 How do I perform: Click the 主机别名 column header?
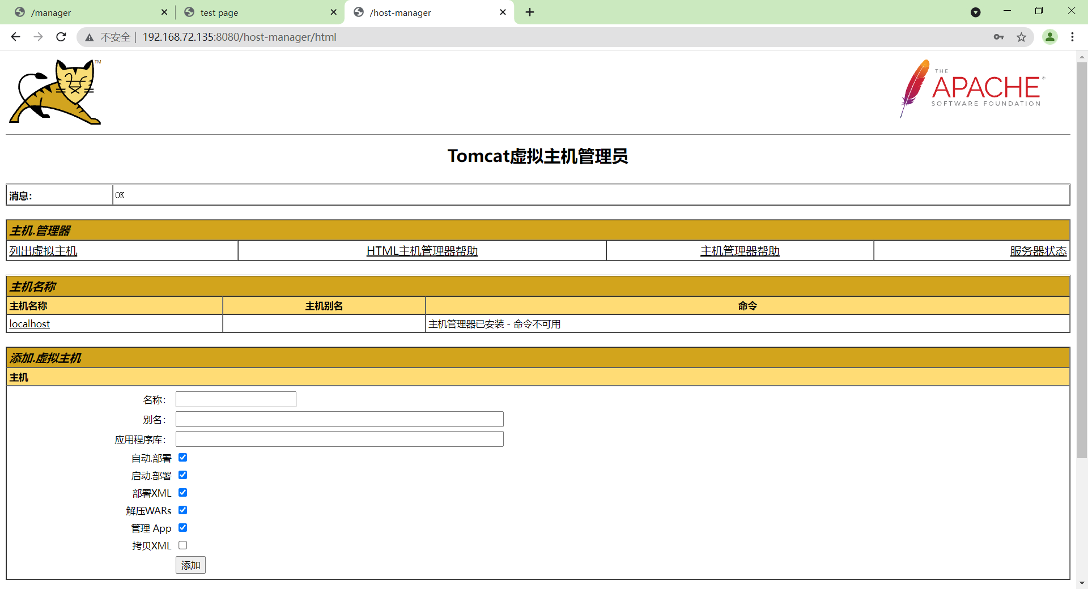pos(324,306)
